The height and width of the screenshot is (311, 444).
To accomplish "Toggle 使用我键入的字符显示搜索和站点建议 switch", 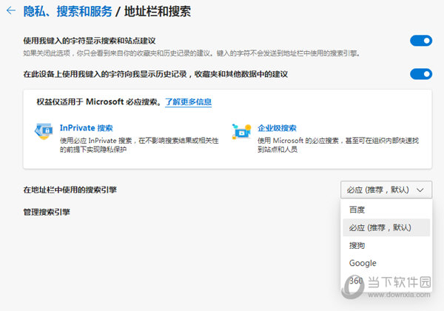I will point(421,41).
